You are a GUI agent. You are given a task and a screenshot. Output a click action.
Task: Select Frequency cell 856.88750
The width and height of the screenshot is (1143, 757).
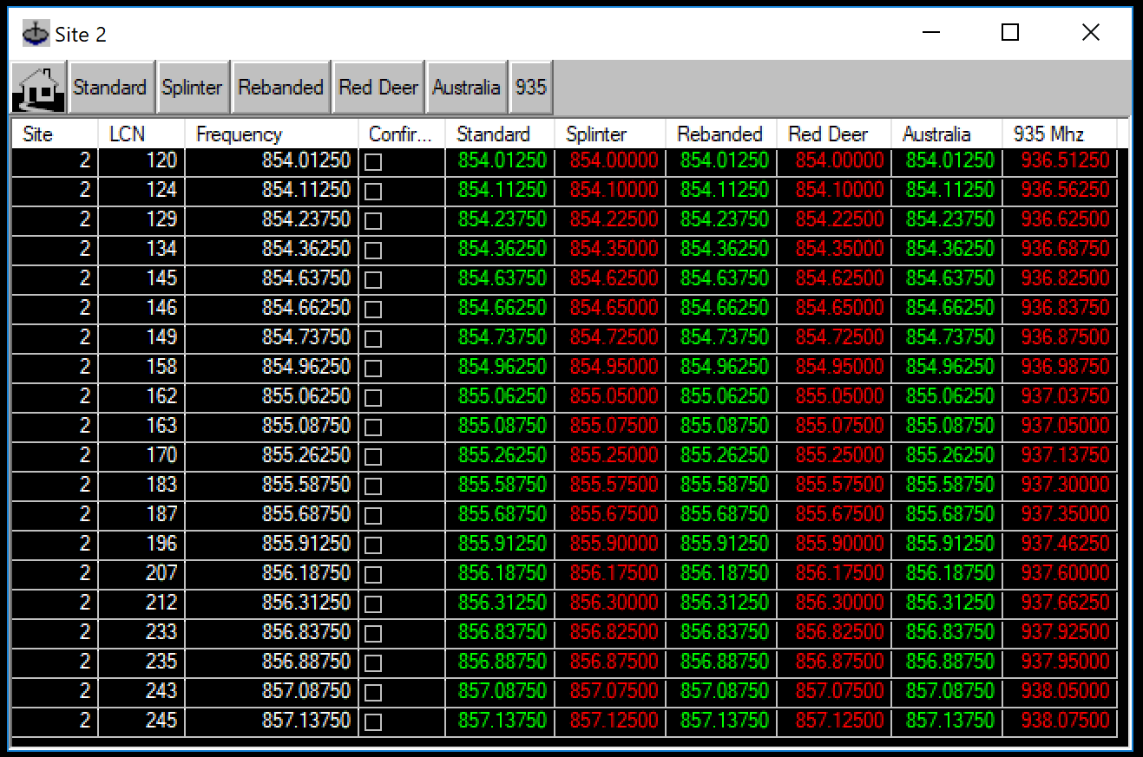click(272, 662)
